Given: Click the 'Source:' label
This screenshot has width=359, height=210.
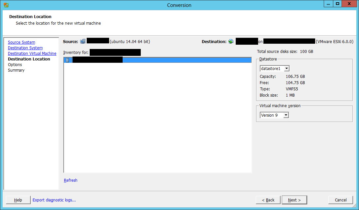Looking at the screenshot, I should click(71, 41).
